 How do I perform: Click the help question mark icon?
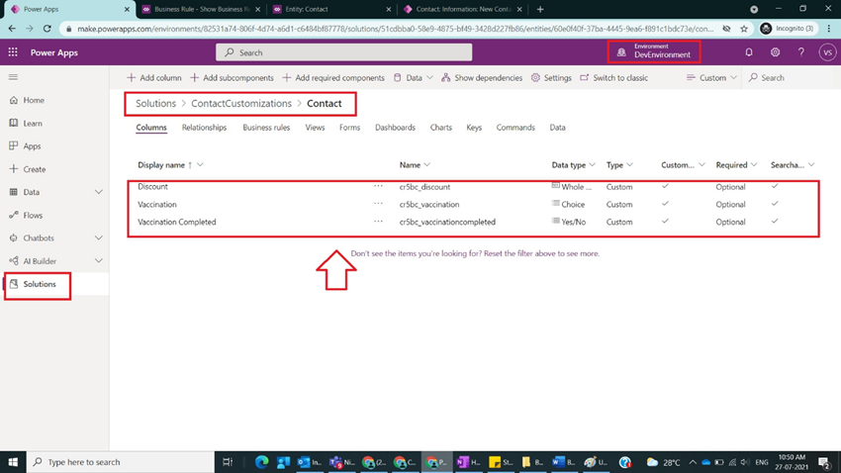(x=800, y=52)
